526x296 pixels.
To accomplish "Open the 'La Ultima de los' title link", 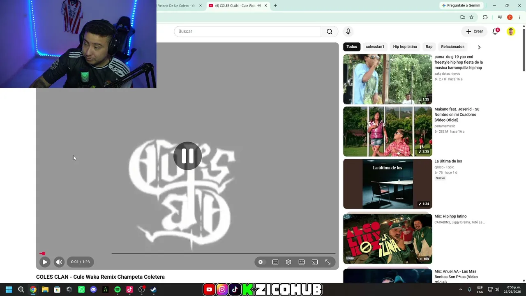I will click(448, 161).
